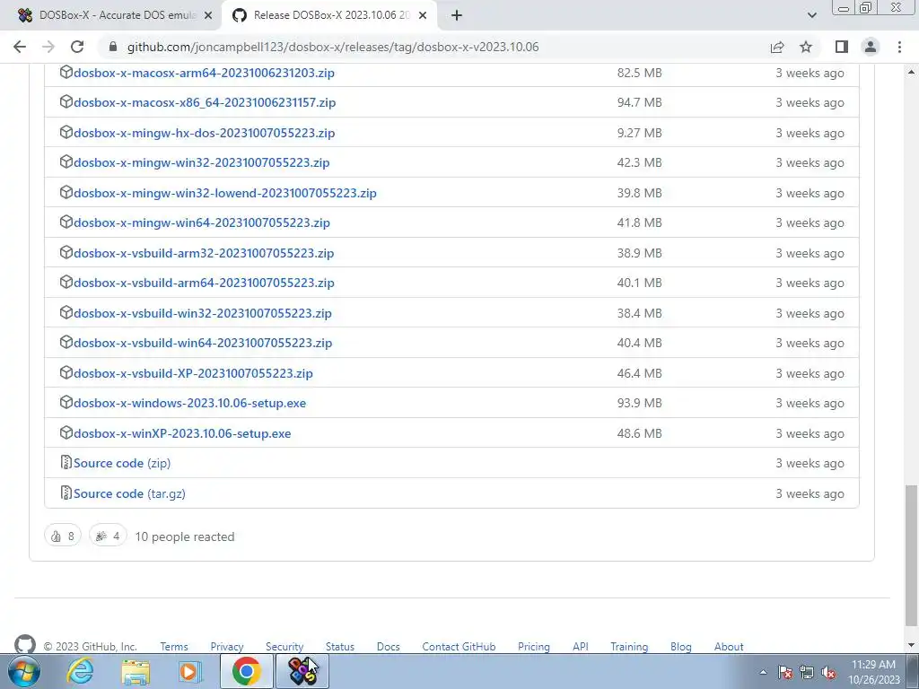Download dosbox-x-vsbuild-XP zip
The height and width of the screenshot is (689, 919).
point(193,373)
